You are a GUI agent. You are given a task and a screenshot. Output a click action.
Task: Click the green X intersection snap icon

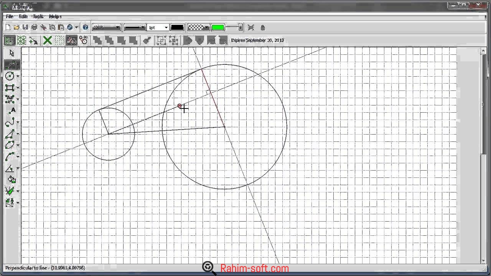(48, 40)
